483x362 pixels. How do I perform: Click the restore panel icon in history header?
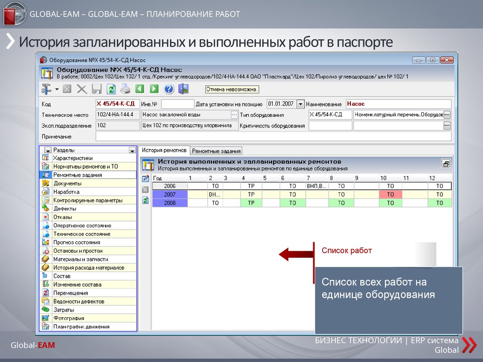click(446, 164)
